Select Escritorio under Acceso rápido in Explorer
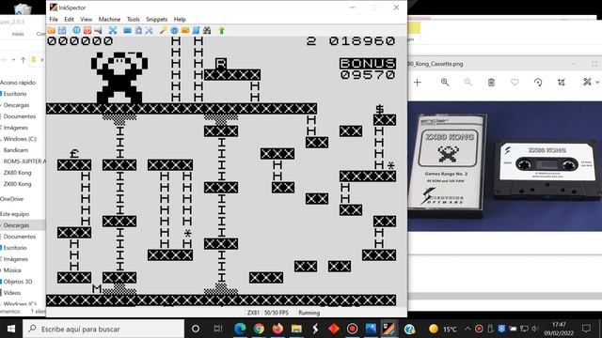 (x=15, y=94)
